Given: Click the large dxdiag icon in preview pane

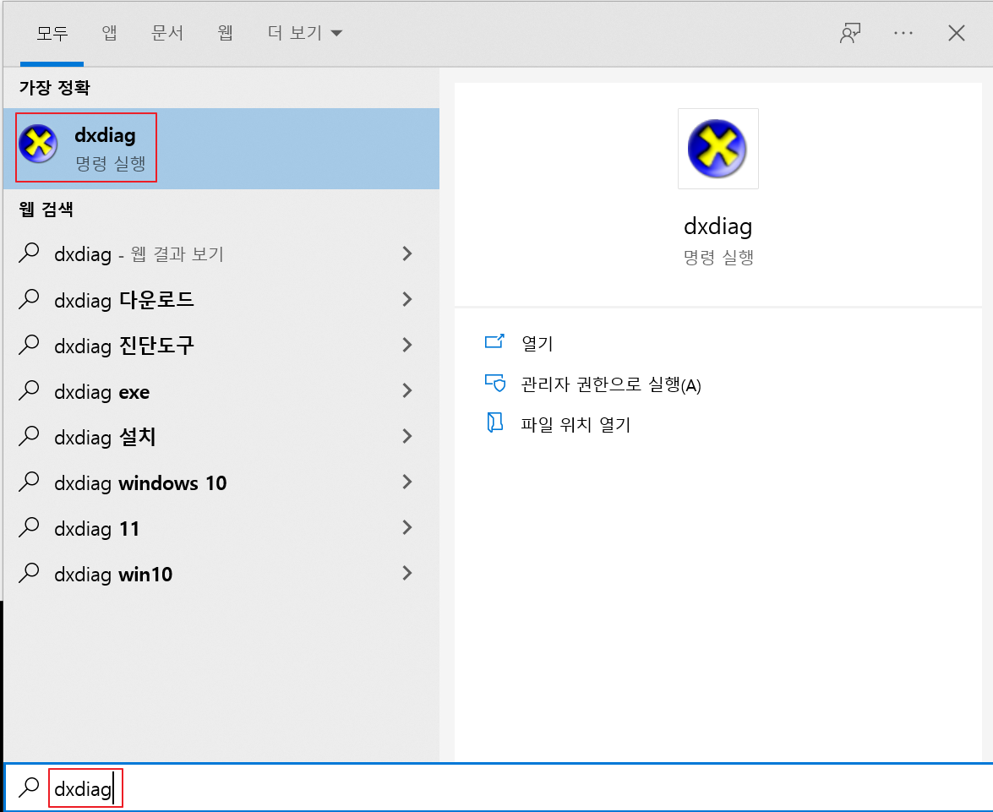Looking at the screenshot, I should coord(717,149).
